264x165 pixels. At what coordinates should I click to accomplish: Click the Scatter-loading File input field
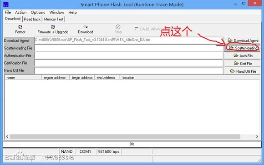(x=129, y=48)
